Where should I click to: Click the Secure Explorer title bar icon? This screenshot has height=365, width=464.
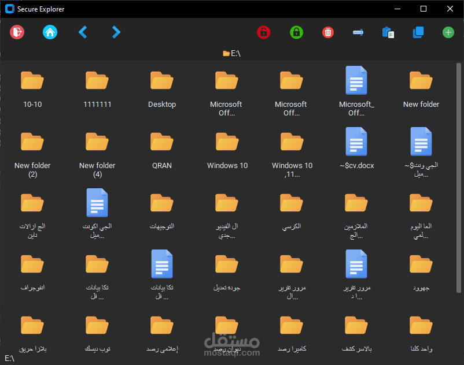coord(10,9)
